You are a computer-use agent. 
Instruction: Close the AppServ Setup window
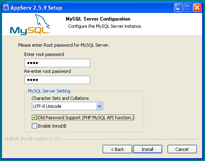[197, 8]
